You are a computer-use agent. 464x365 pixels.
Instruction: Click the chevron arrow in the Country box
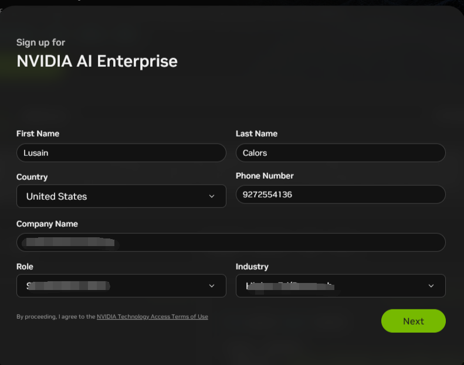pyautogui.click(x=212, y=196)
